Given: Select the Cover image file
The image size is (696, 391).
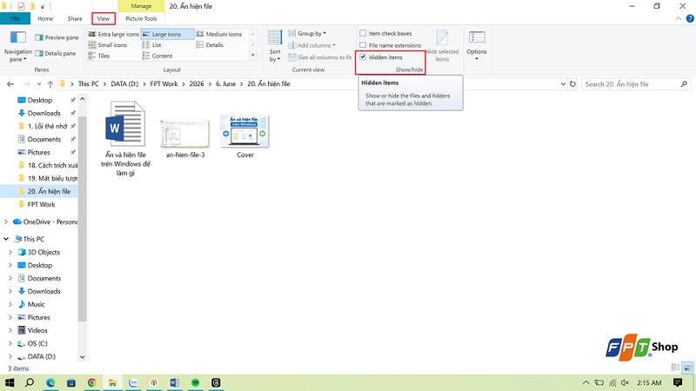Looking at the screenshot, I should (245, 136).
